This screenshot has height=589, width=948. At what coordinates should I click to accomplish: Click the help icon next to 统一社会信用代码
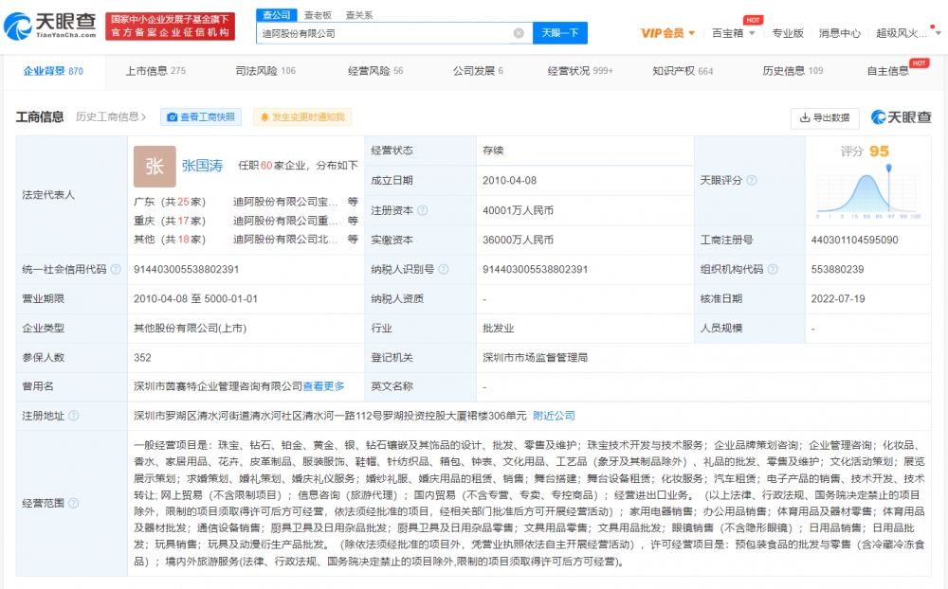(x=116, y=270)
